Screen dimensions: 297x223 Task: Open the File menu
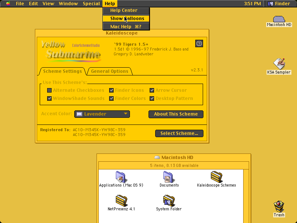pyautogui.click(x=20, y=4)
